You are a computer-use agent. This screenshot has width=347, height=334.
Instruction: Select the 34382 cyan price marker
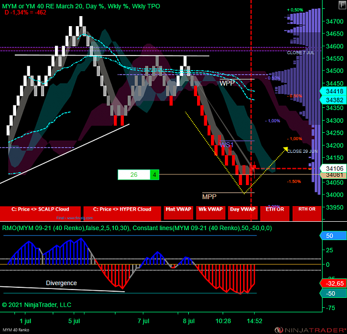pyautogui.click(x=333, y=100)
